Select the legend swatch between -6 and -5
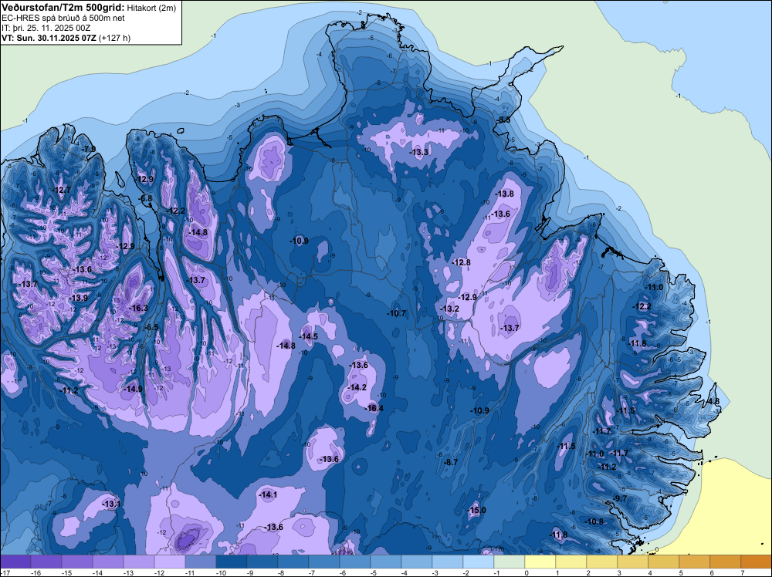Screen dimensions: 772x577 coord(355,562)
